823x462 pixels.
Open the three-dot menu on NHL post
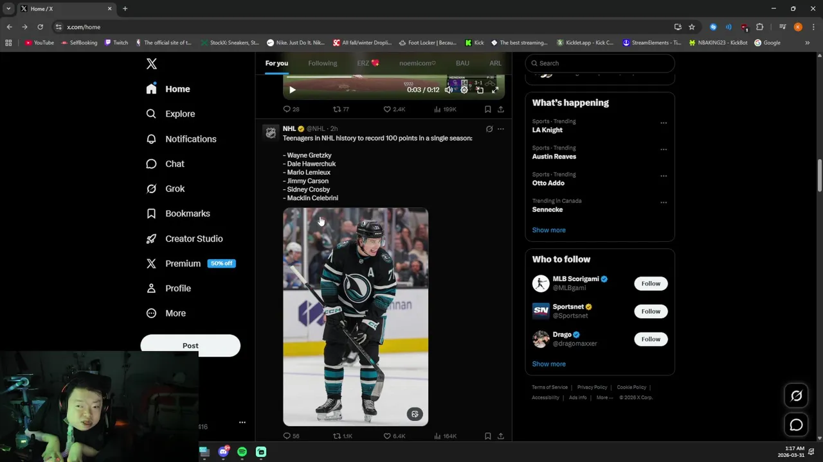[501, 129]
